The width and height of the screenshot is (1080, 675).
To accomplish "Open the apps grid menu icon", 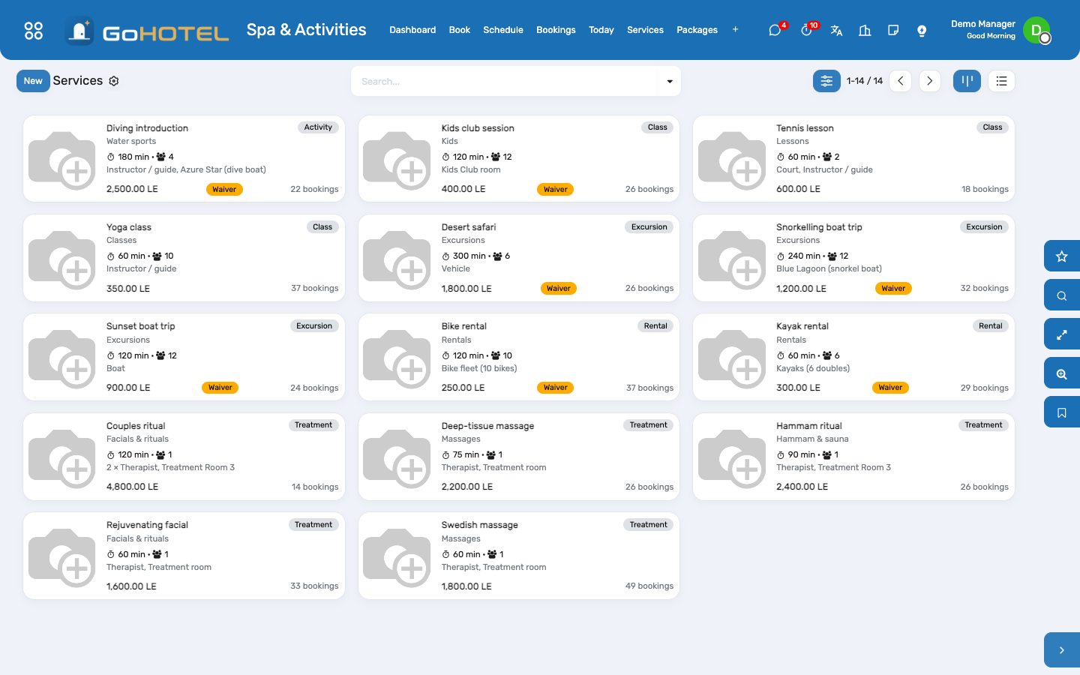I will [x=34, y=30].
